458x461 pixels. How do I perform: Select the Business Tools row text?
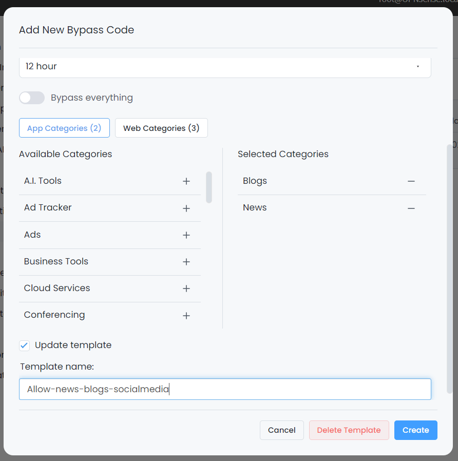[56, 261]
